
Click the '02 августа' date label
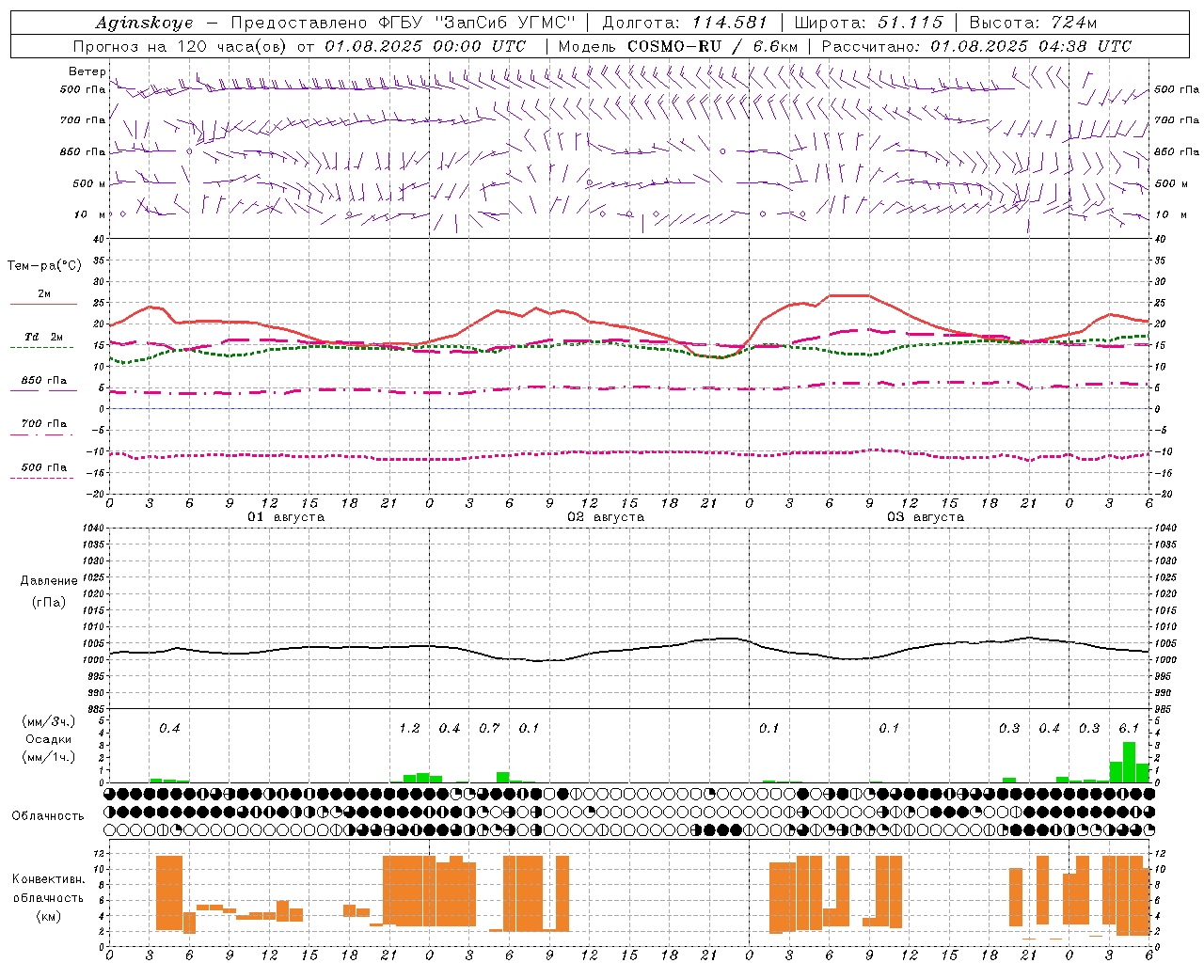(606, 517)
